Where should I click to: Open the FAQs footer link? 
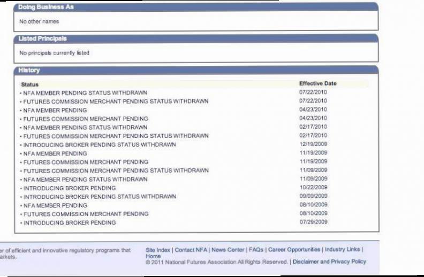[x=256, y=250]
